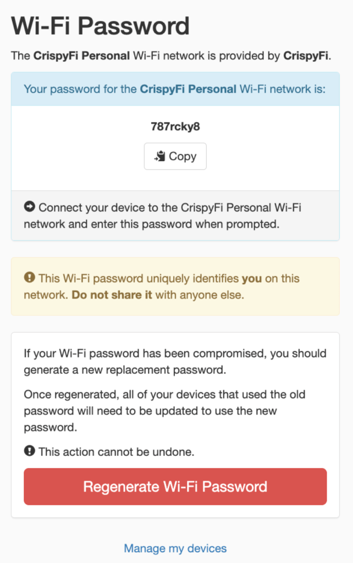Click the 'Do not share it' warning text
Screen dimensions: 353x563
(x=112, y=295)
